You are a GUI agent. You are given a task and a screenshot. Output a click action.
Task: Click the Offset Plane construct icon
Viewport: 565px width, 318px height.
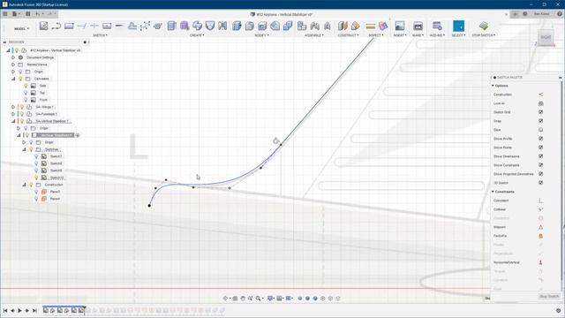point(343,26)
